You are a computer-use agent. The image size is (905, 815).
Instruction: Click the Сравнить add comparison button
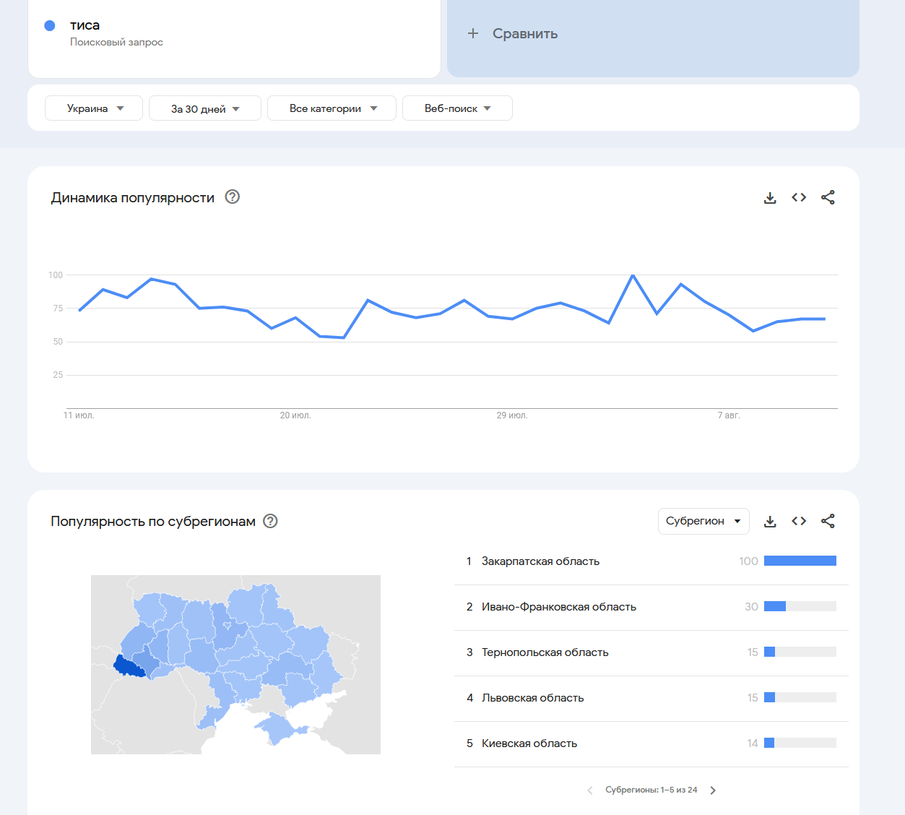(x=514, y=34)
